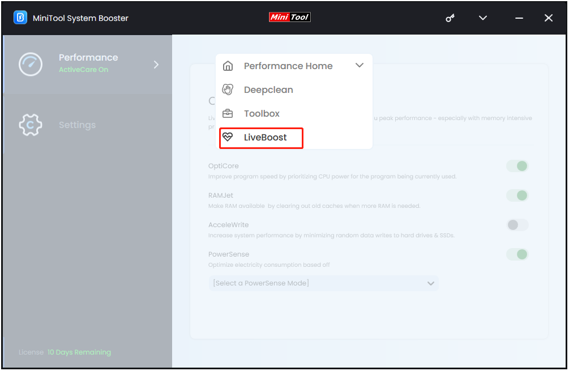Click the Settings gear icon

31,125
